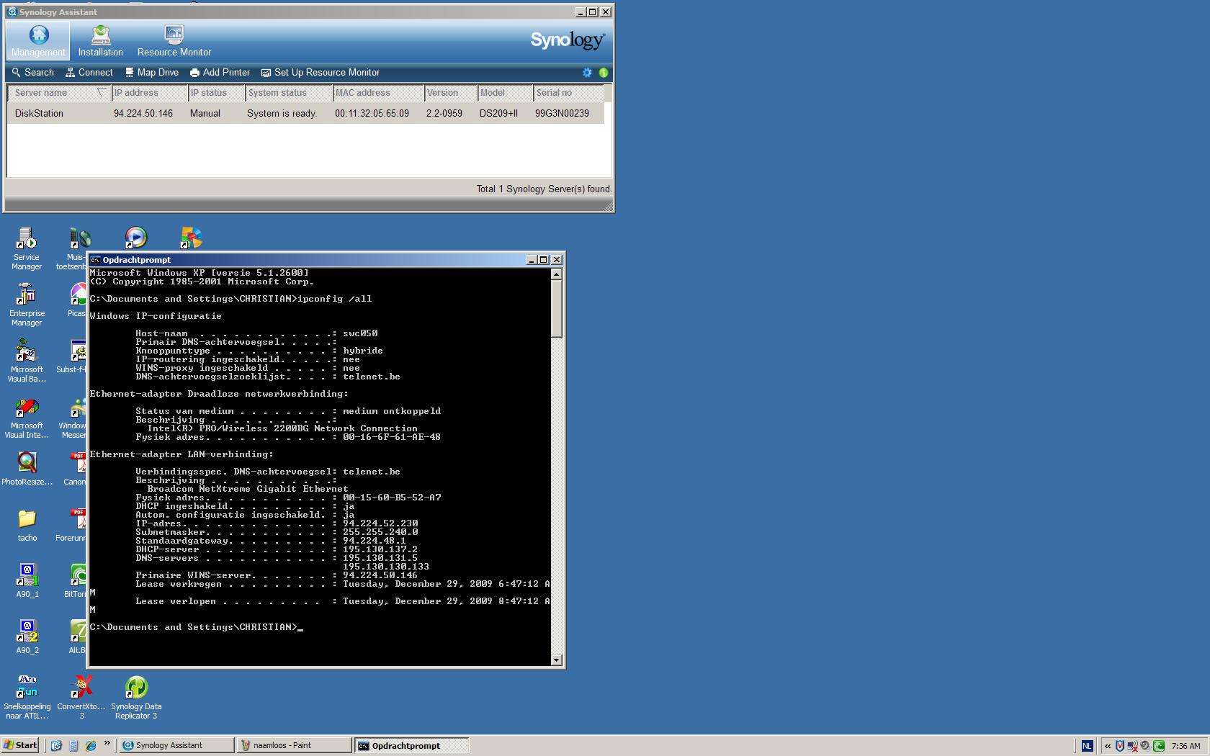Screen dimensions: 1210x756
Task: Click the Synology Assistant title bar icon
Action: 12,12
